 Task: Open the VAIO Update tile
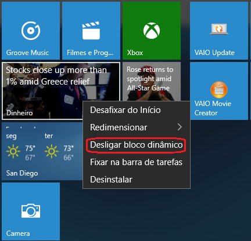pyautogui.click(x=219, y=31)
